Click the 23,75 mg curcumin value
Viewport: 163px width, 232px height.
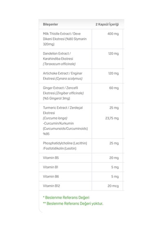pyautogui.click(x=112, y=118)
